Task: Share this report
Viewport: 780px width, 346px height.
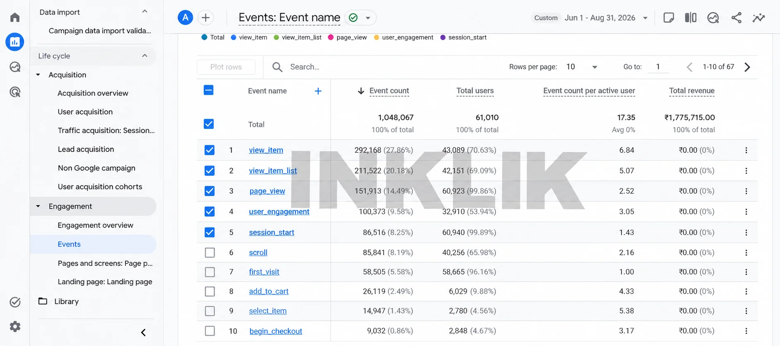Action: click(736, 17)
